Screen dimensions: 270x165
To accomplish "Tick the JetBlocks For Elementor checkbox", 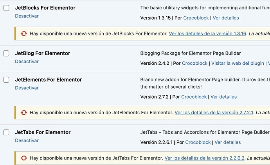I will [x=6, y=8].
